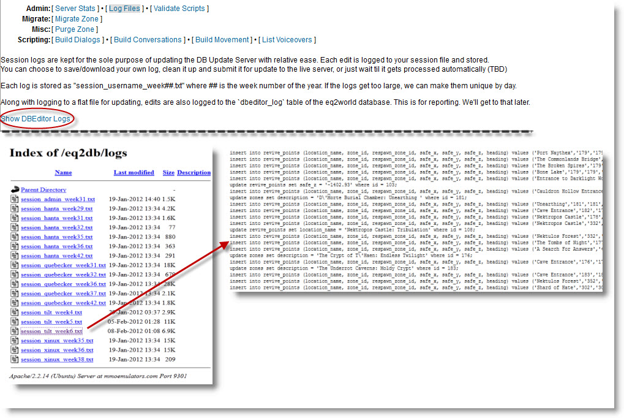Open session_tilt_week6.txt log file
Screen dimensions: 624x418
click(x=51, y=331)
